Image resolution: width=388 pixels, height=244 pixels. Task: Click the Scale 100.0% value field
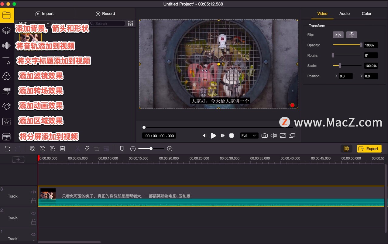point(371,66)
